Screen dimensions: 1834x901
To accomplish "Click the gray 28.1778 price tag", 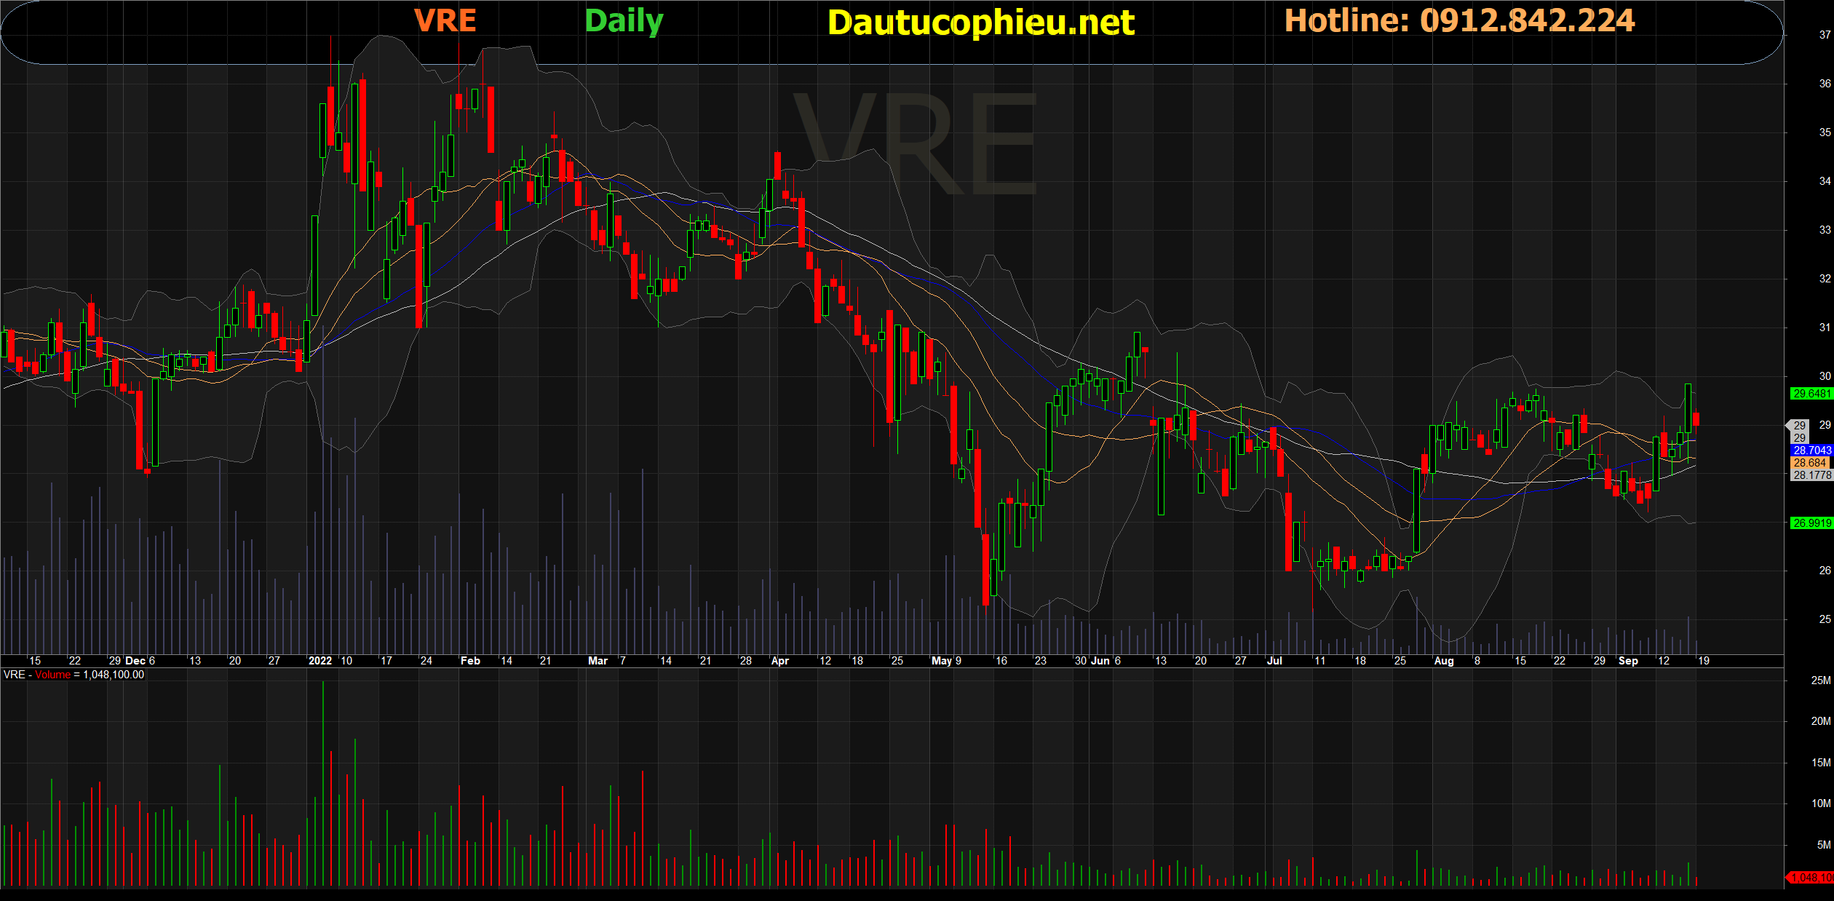I will point(1811,475).
